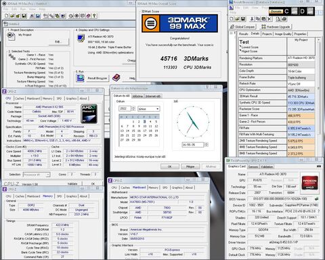Click the New project icon in 3DMark toolbar
325x260 pixels.
click(7, 16)
